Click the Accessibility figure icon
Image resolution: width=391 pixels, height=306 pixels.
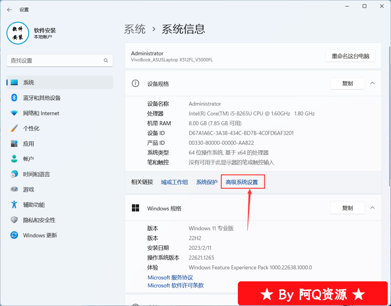[14, 204]
